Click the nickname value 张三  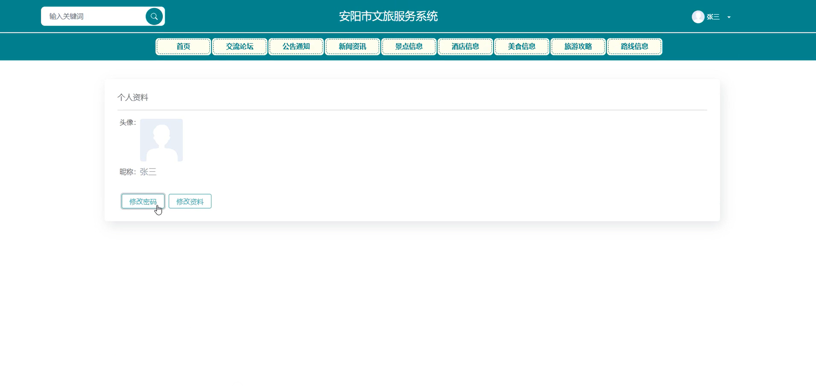click(x=148, y=172)
